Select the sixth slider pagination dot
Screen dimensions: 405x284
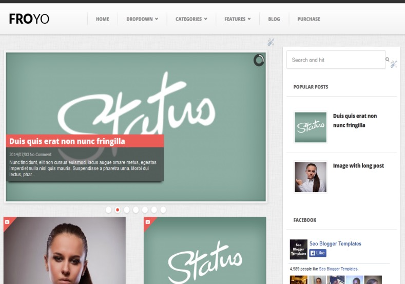(x=154, y=210)
